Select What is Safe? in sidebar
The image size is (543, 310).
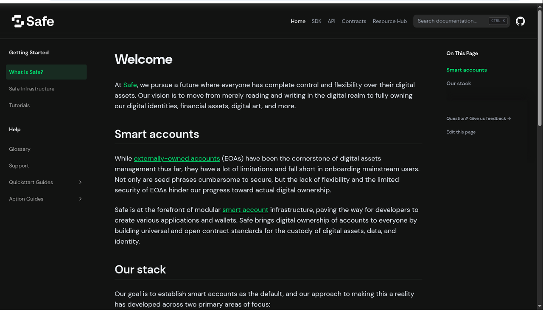point(46,72)
